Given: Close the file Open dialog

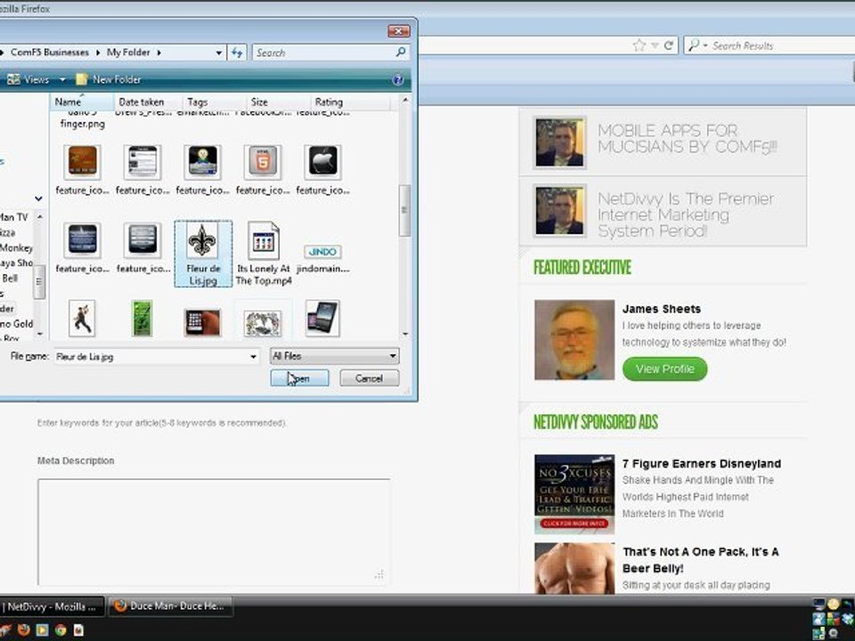Looking at the screenshot, I should pos(398,31).
